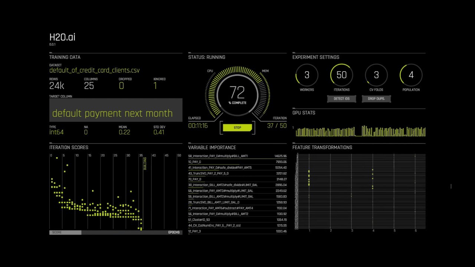Image resolution: width=475 pixels, height=267 pixels.
Task: Select variable 66_Interaction_PAY_AMT3#multiply#LIMIT_BAL
Action: tap(237, 191)
